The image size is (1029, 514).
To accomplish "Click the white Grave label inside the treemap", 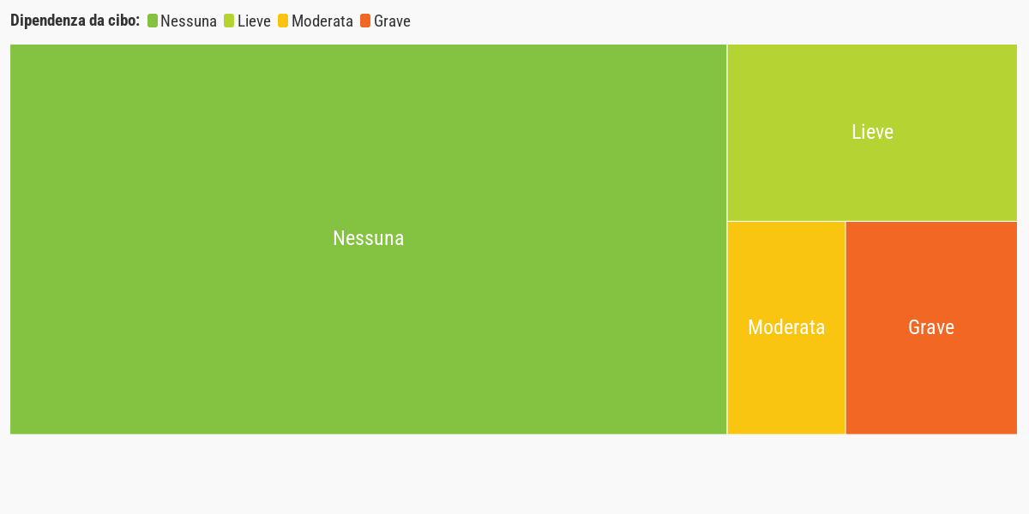I will coord(931,327).
